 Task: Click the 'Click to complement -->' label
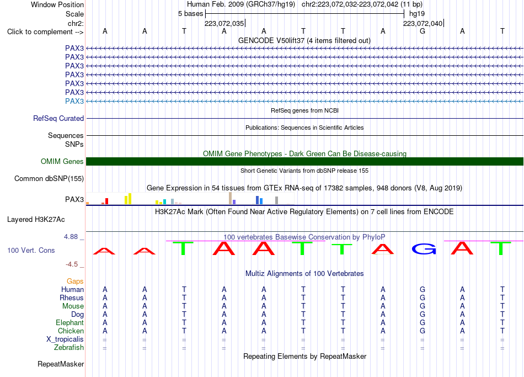[x=45, y=32]
